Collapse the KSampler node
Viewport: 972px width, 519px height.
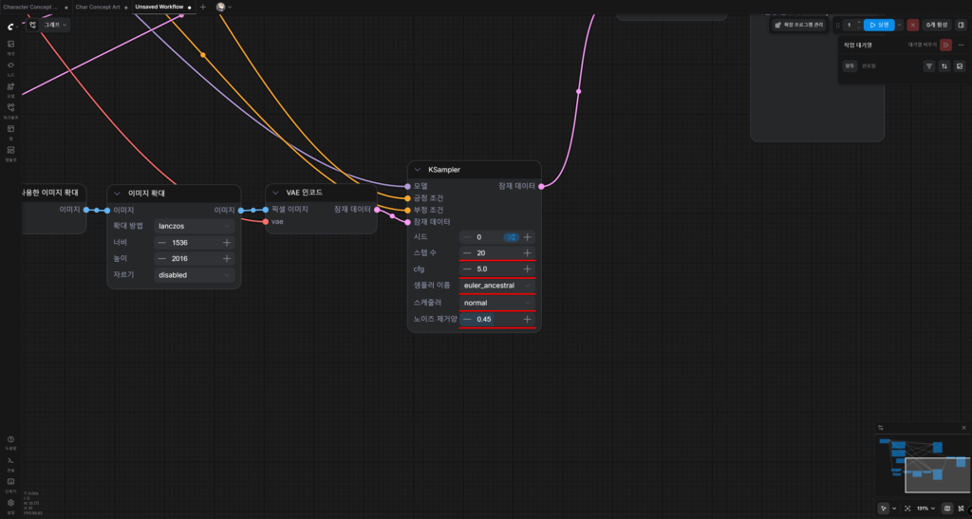(418, 170)
